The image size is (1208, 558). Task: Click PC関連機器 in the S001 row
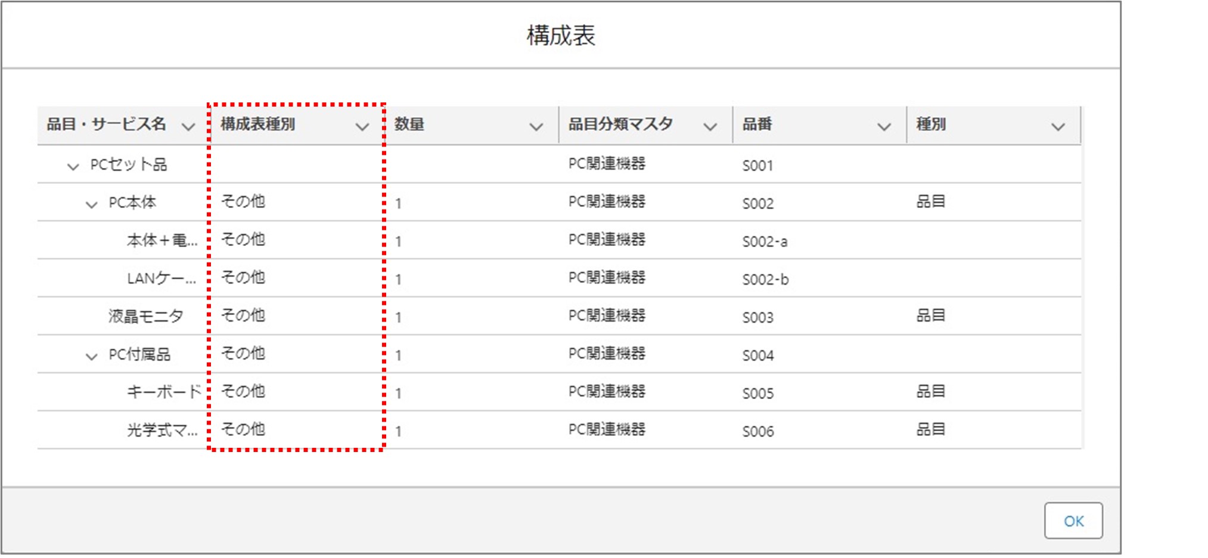click(x=607, y=163)
